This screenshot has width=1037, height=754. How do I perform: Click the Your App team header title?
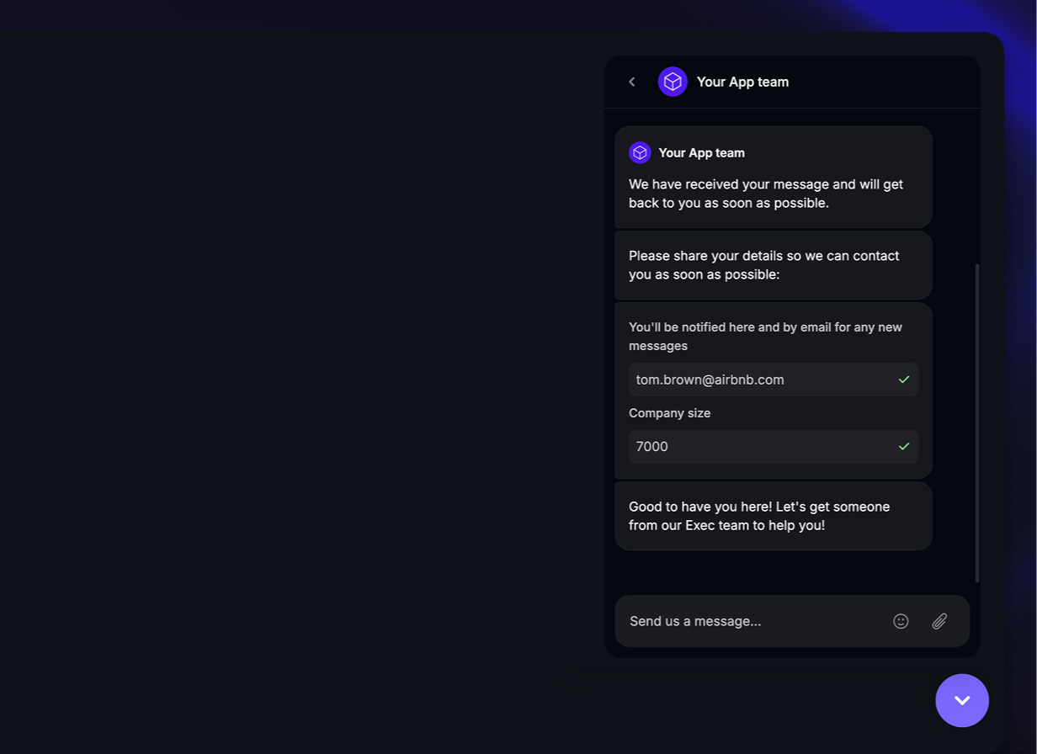tap(742, 82)
